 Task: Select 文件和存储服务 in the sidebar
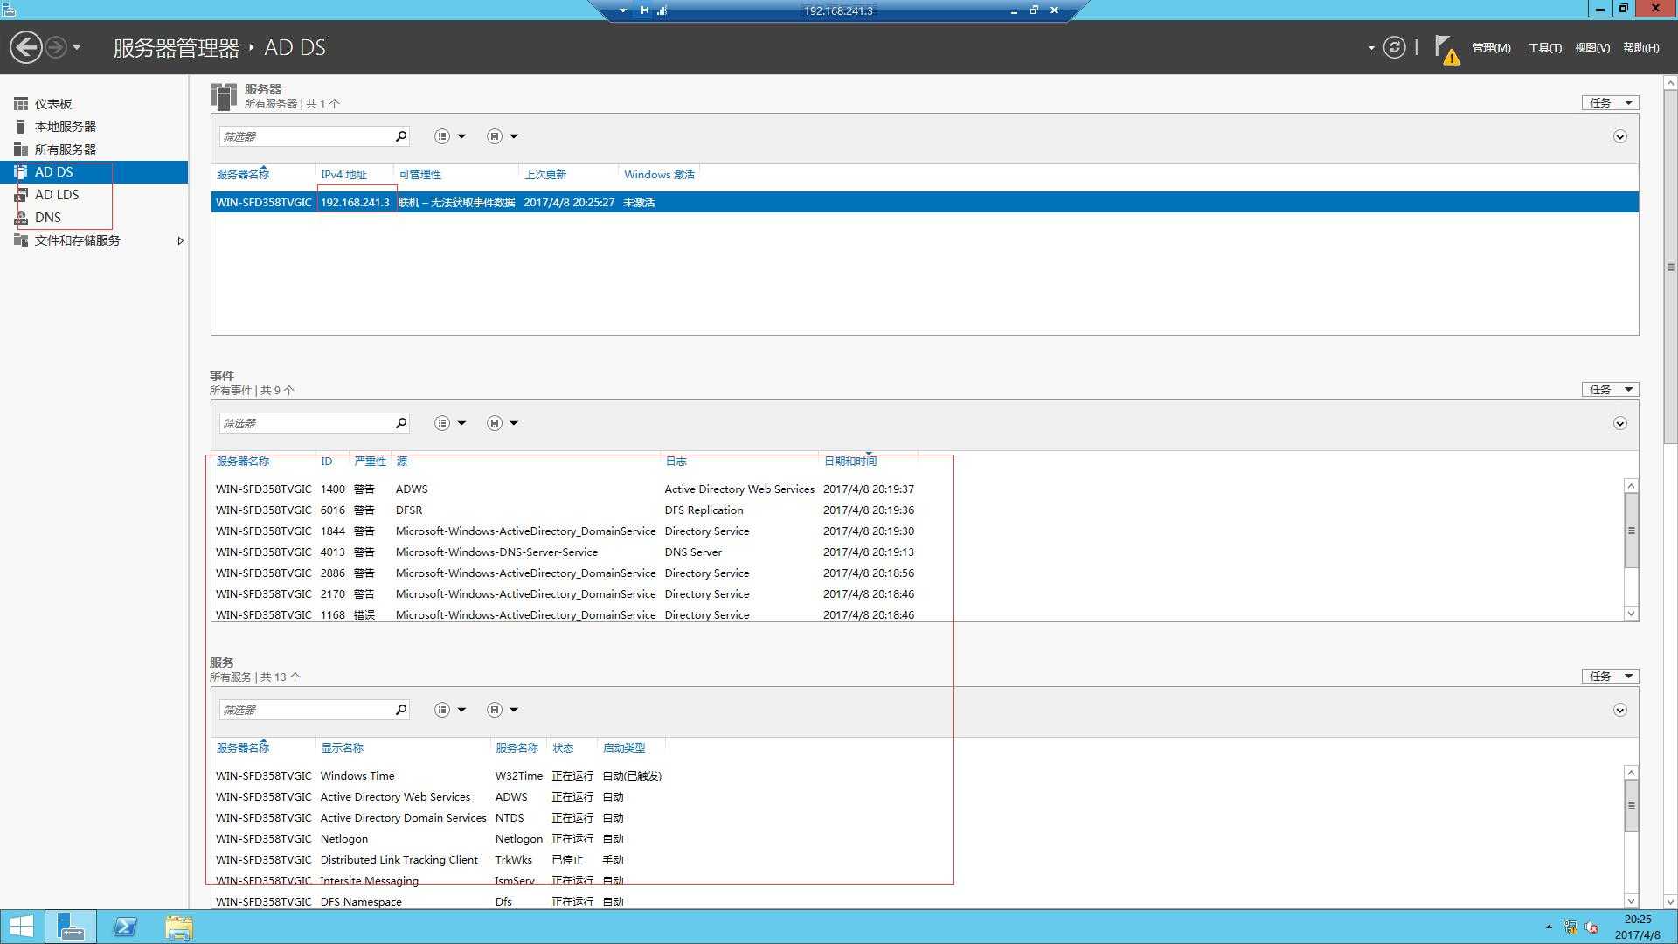94,240
